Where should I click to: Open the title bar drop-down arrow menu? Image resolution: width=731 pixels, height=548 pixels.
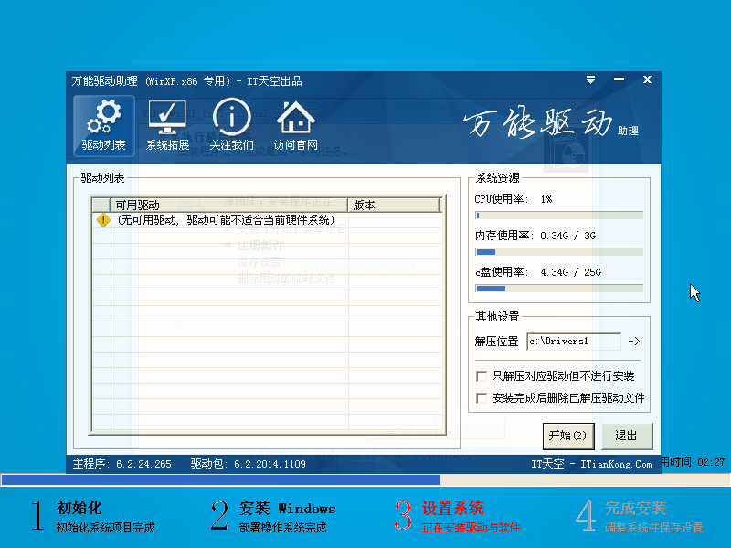coord(589,79)
